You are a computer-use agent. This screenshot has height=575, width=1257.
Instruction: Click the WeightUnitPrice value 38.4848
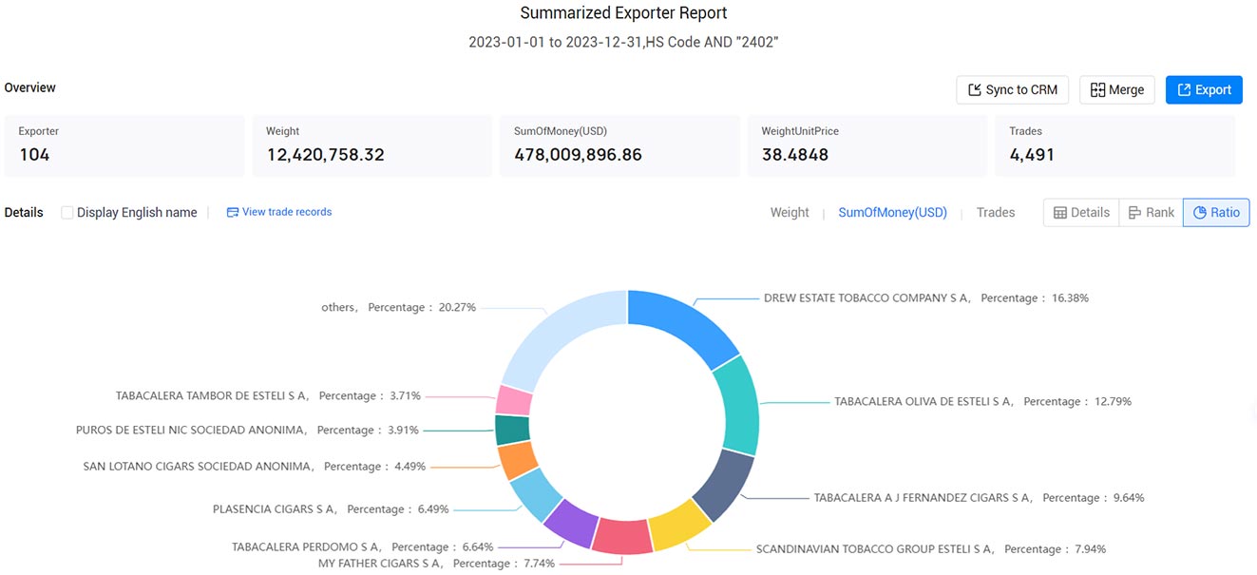pyautogui.click(x=795, y=154)
